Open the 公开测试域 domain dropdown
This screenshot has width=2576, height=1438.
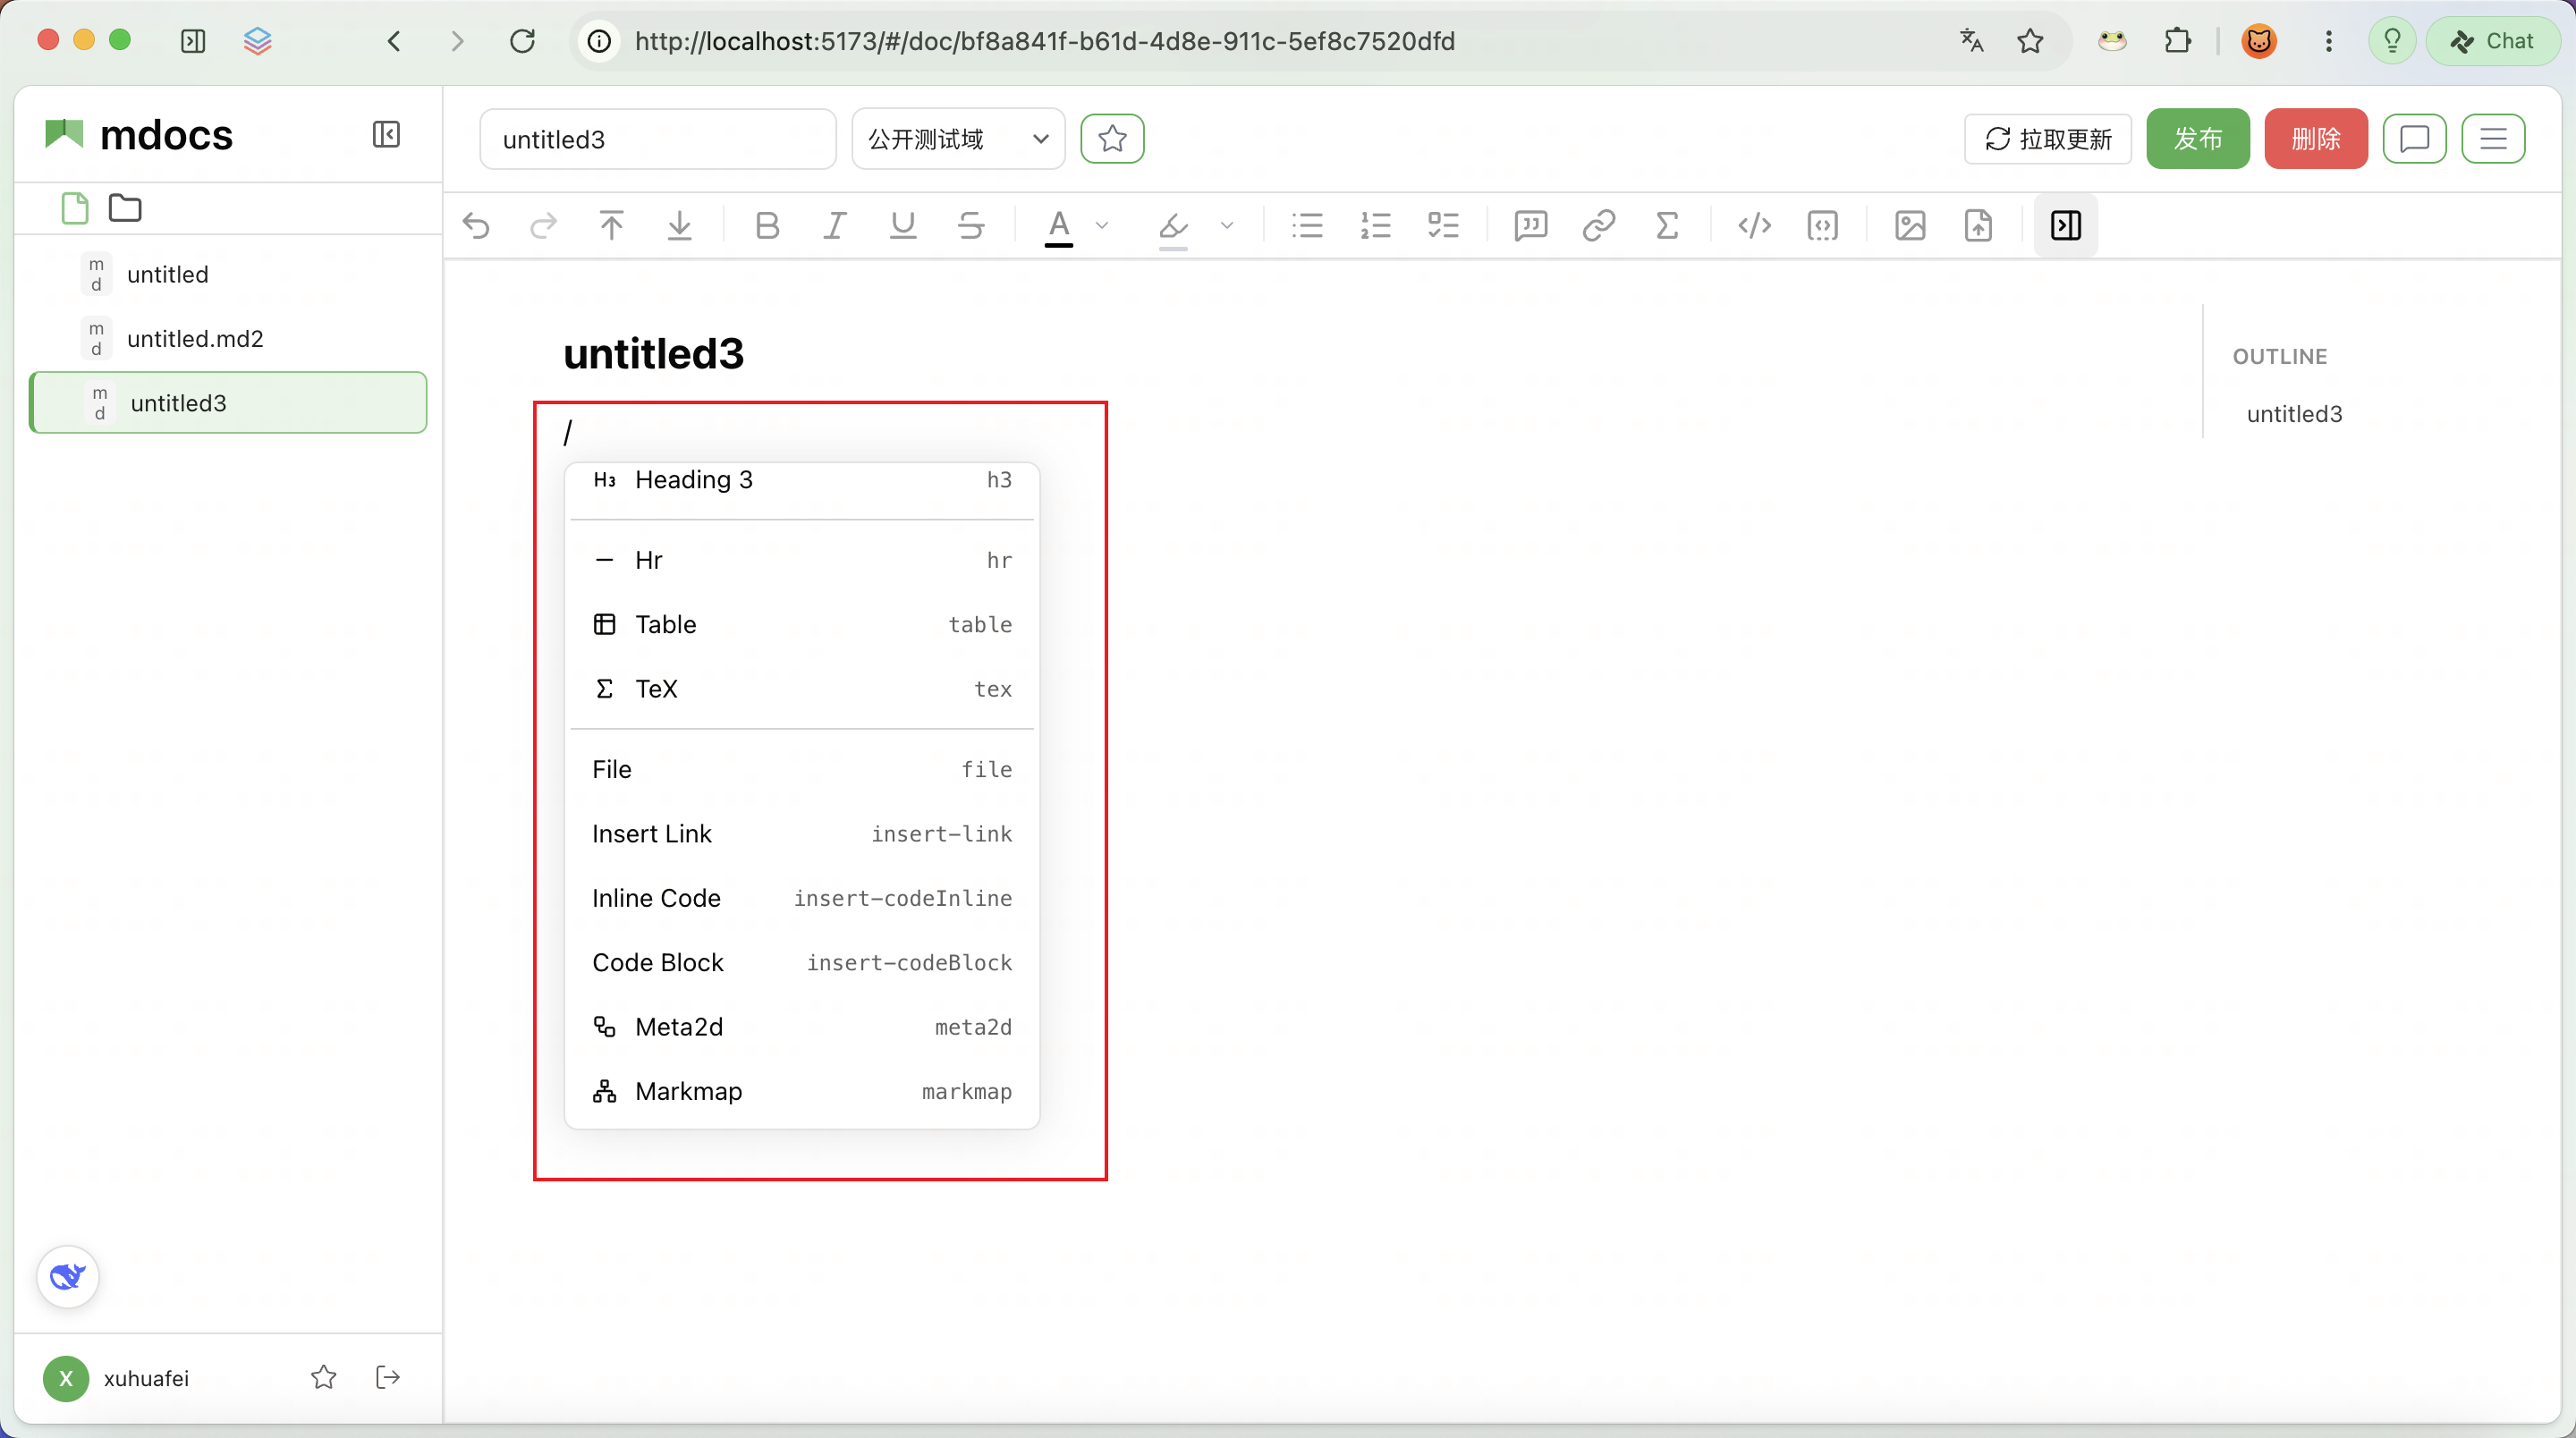point(958,139)
